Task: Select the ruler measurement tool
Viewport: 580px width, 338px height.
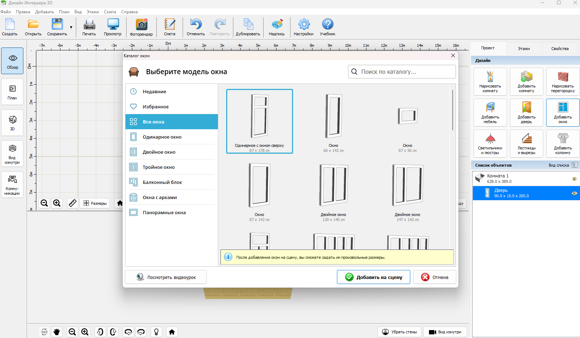Action: point(72,203)
